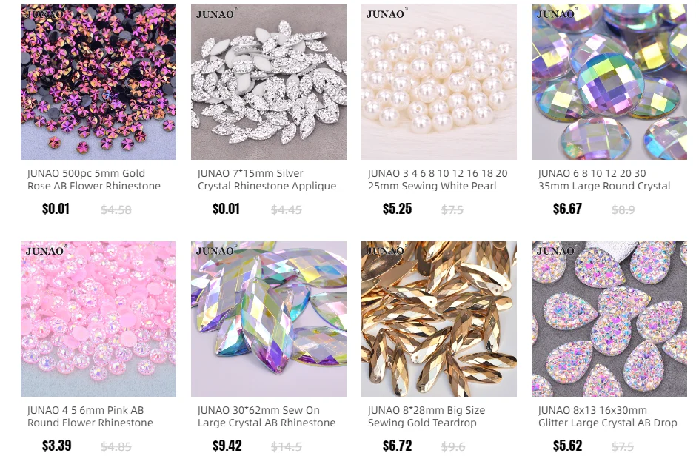Viewport: 699px width, 473px height.
Task: Open the Silver Crystal Rhinestone Applique photo
Action: 268,82
